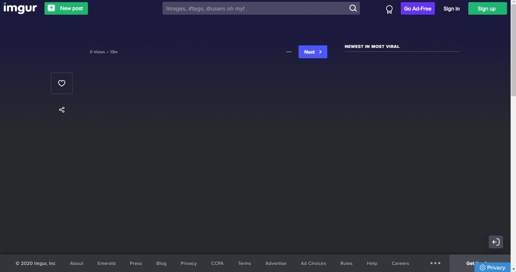Open the Privacy footer link
This screenshot has width=516, height=272.
[189, 264]
